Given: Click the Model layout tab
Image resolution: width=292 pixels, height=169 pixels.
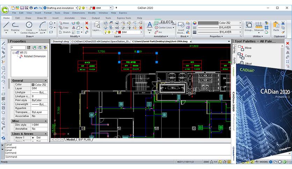Looking at the screenshot, I should coord(71,139).
